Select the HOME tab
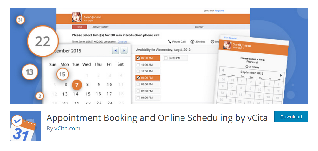 (79, 27)
